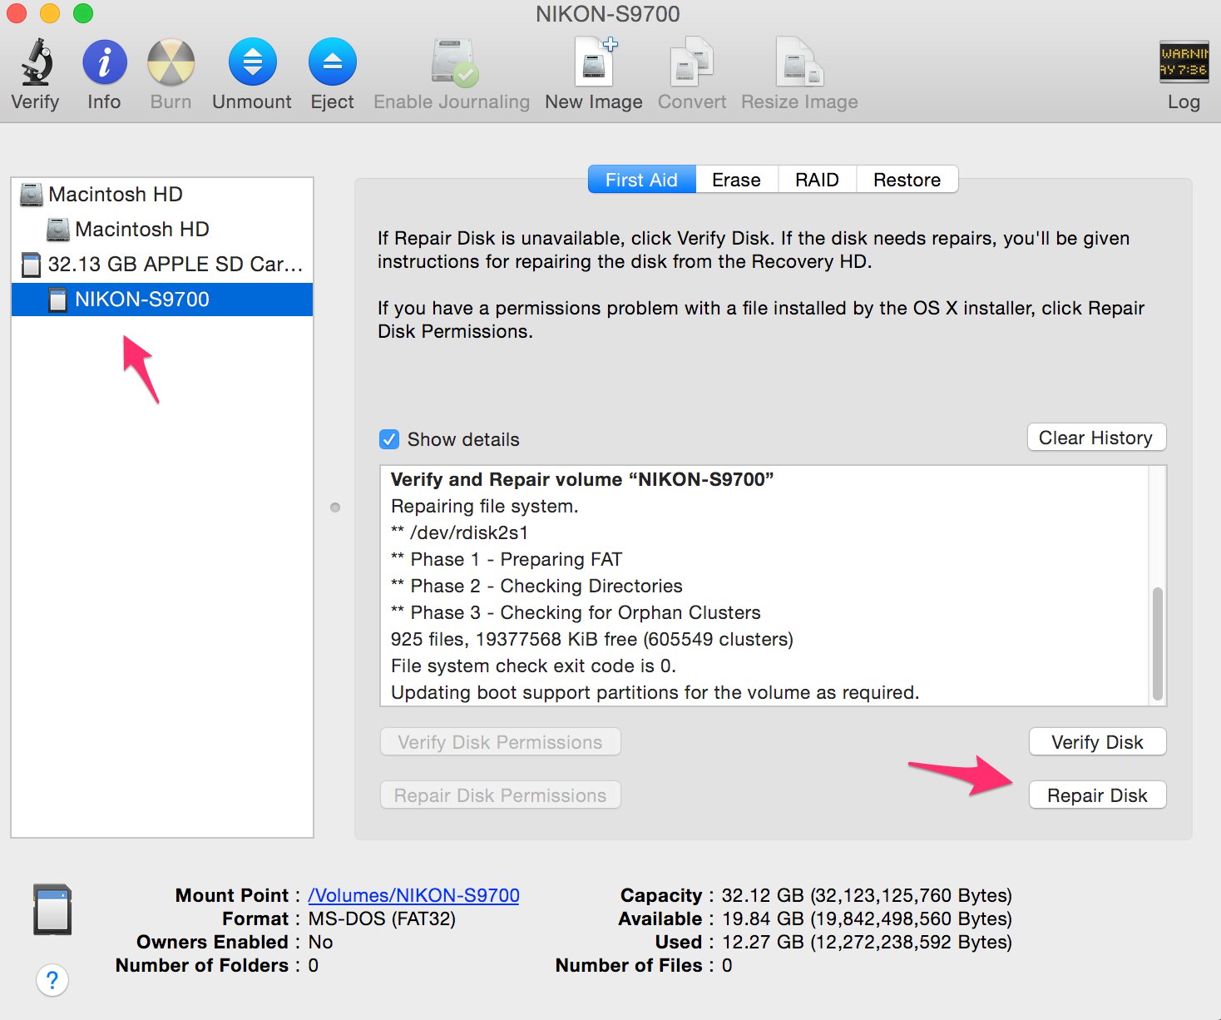This screenshot has width=1221, height=1020.
Task: Unmount the selected volume via toolbar
Action: (x=252, y=62)
